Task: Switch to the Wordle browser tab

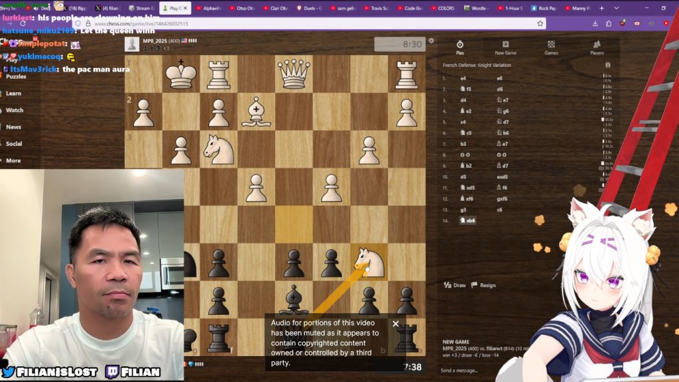Action: [x=475, y=8]
